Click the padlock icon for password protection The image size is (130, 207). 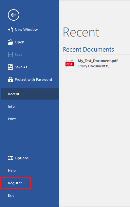(10, 80)
